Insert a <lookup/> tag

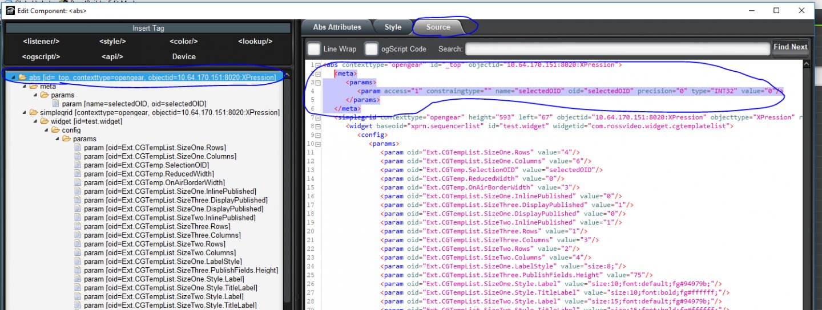click(x=255, y=42)
